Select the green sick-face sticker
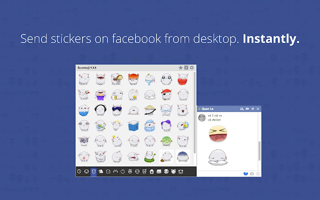 tap(166, 141)
